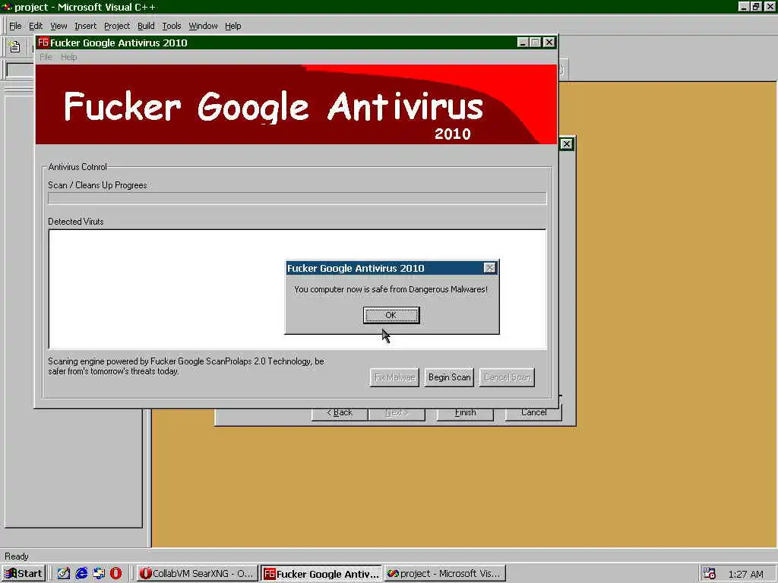Open Visual C++ Tools menu

pos(172,26)
